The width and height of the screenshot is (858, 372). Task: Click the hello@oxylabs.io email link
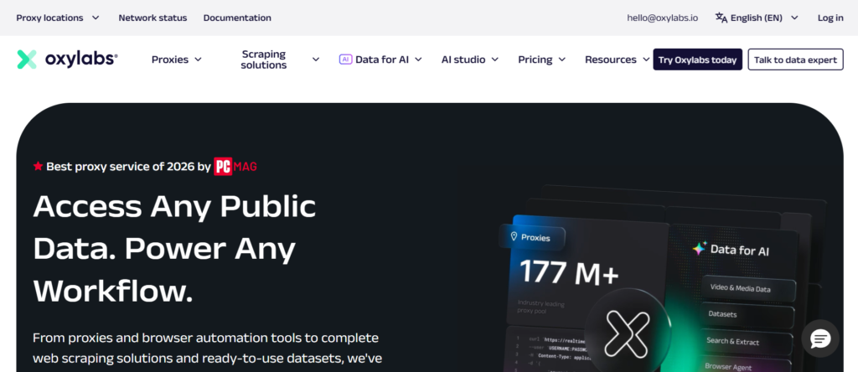click(663, 18)
